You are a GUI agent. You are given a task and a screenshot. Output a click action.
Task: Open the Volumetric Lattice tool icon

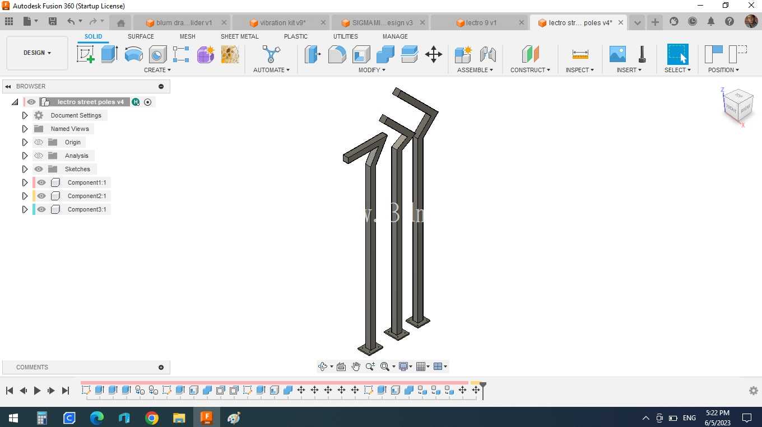(x=230, y=54)
